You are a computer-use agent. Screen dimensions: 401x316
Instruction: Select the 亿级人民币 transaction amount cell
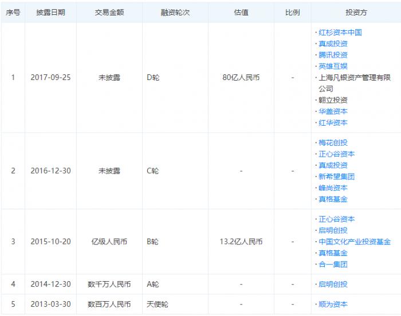(x=109, y=242)
